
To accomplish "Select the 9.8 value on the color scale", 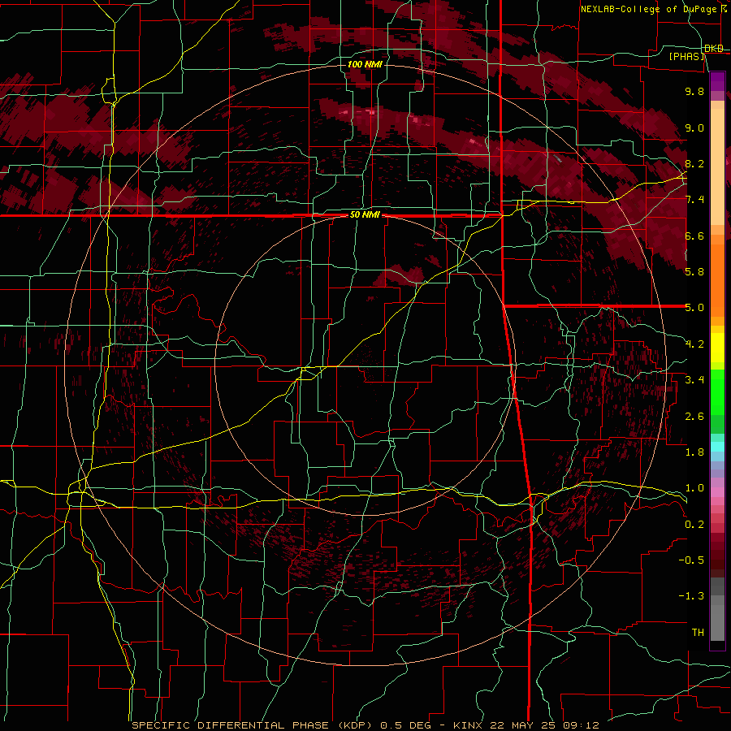I will (694, 91).
